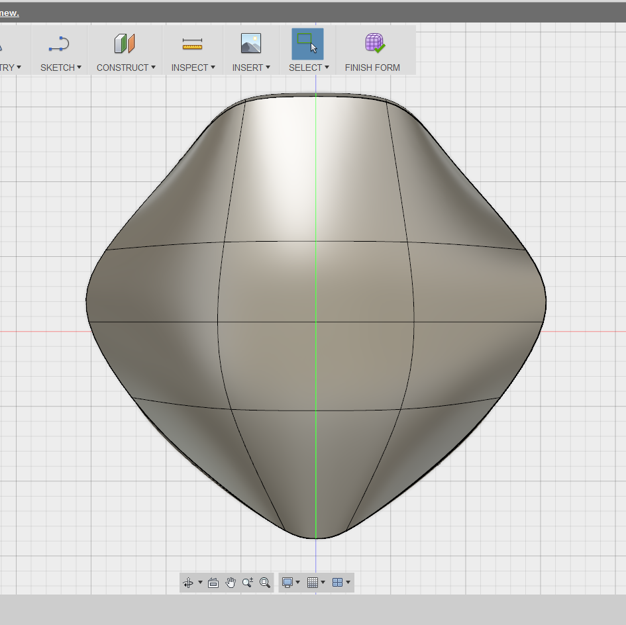Click the Sketch tool icon

tap(59, 44)
